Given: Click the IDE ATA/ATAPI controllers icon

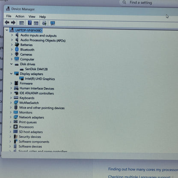Looking at the screenshot, I should 16,93.
